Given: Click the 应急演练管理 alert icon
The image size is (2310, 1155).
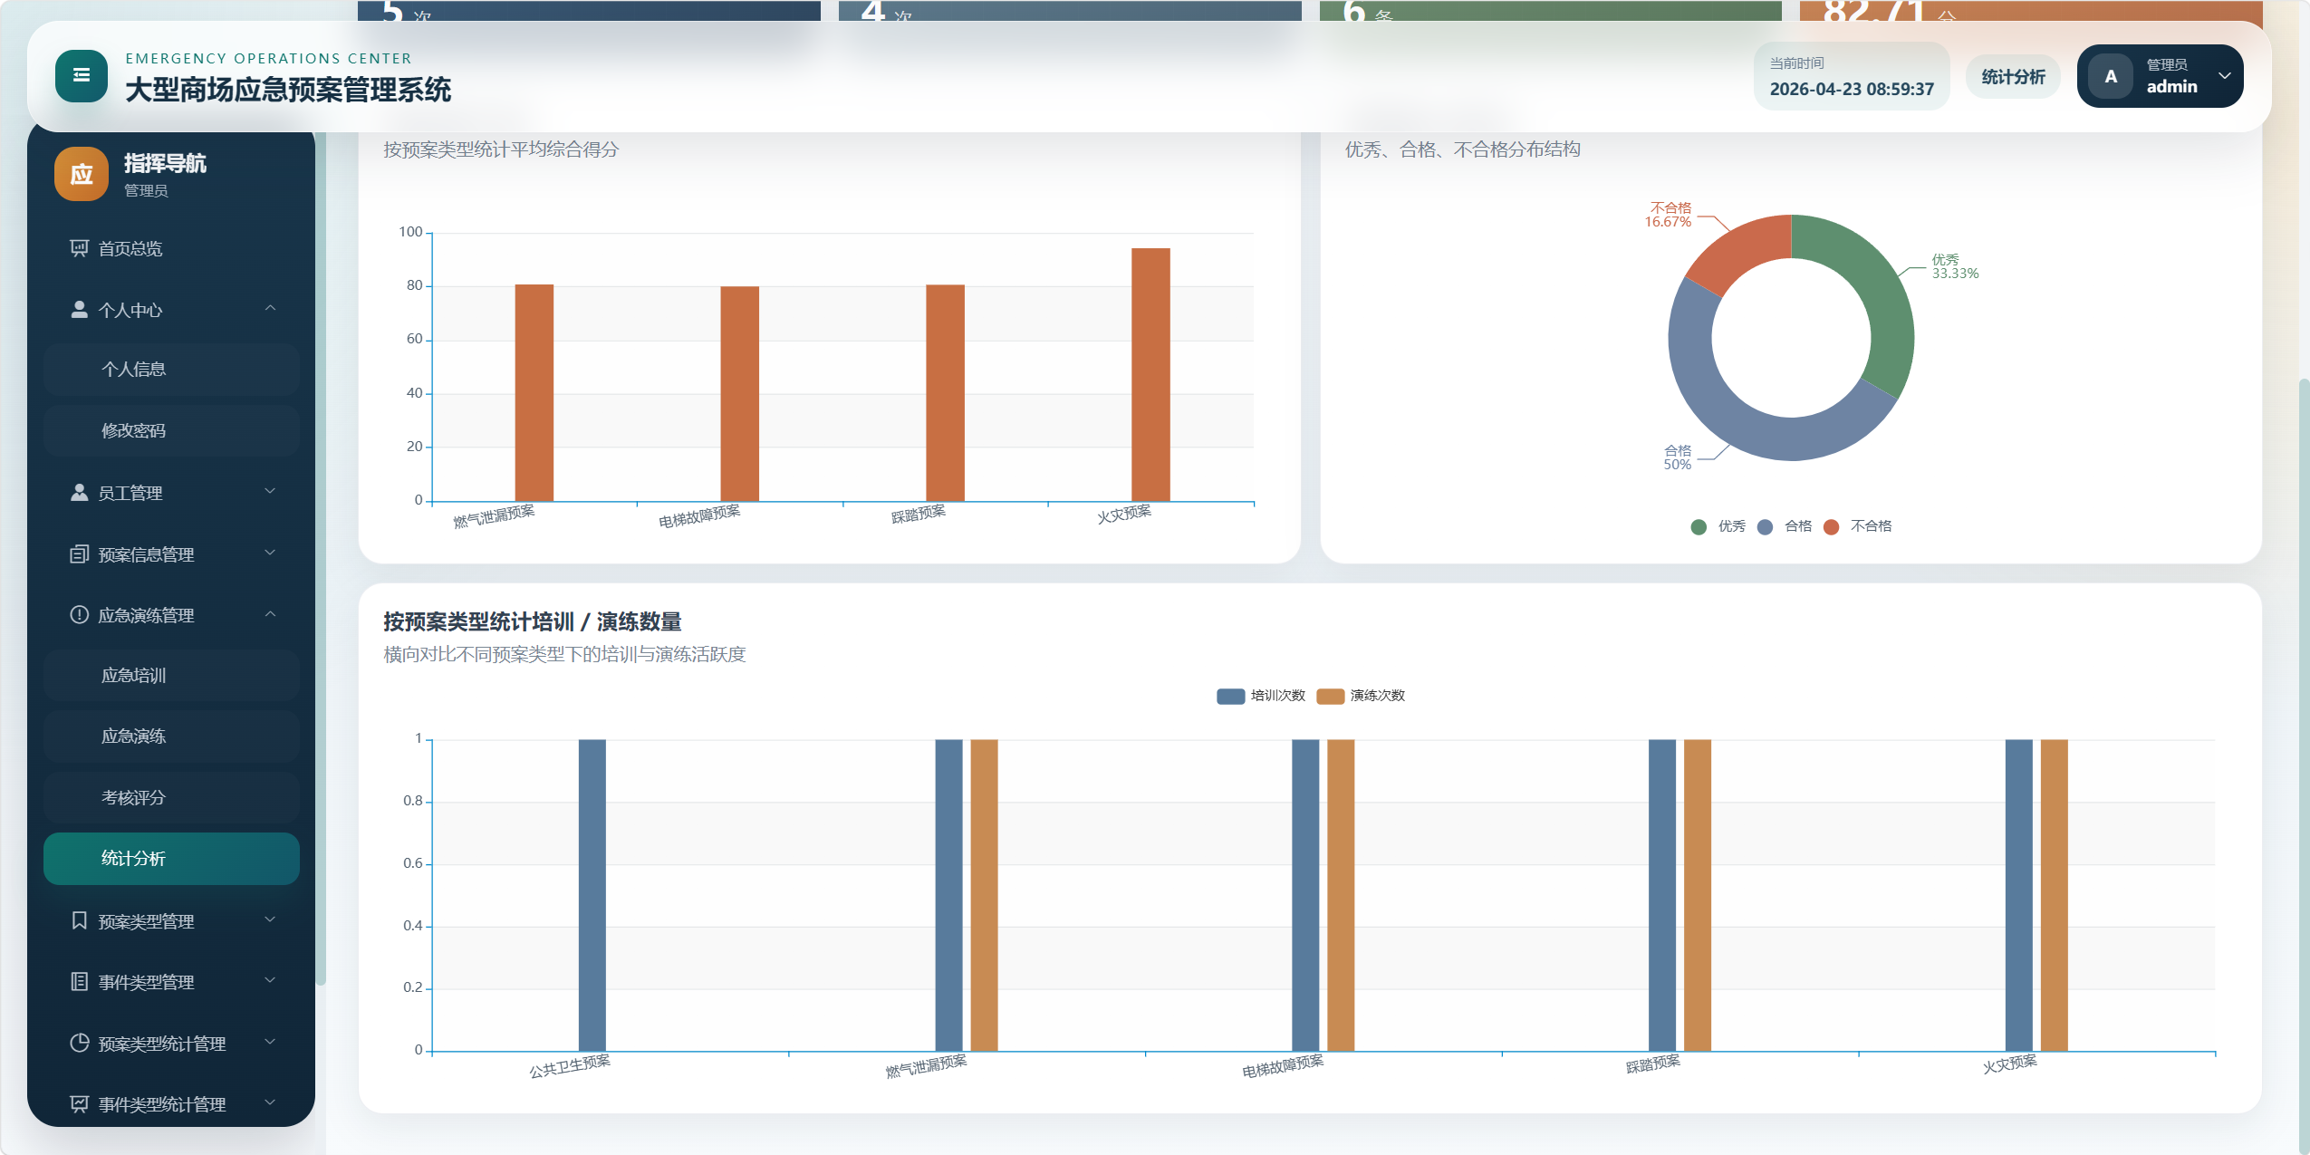Looking at the screenshot, I should click(80, 615).
